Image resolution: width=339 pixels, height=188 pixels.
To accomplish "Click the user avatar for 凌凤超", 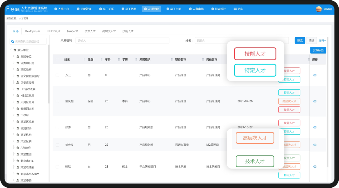I will [x=319, y=9].
